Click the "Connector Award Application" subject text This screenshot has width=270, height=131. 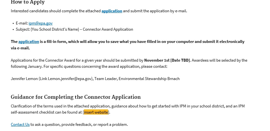coord(108,29)
